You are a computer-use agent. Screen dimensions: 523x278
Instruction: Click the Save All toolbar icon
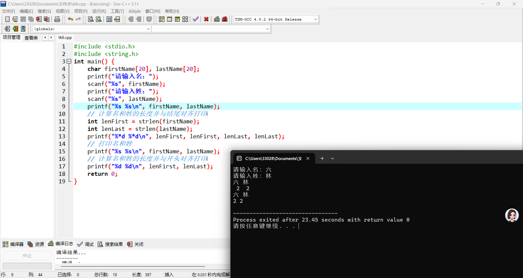[31, 19]
